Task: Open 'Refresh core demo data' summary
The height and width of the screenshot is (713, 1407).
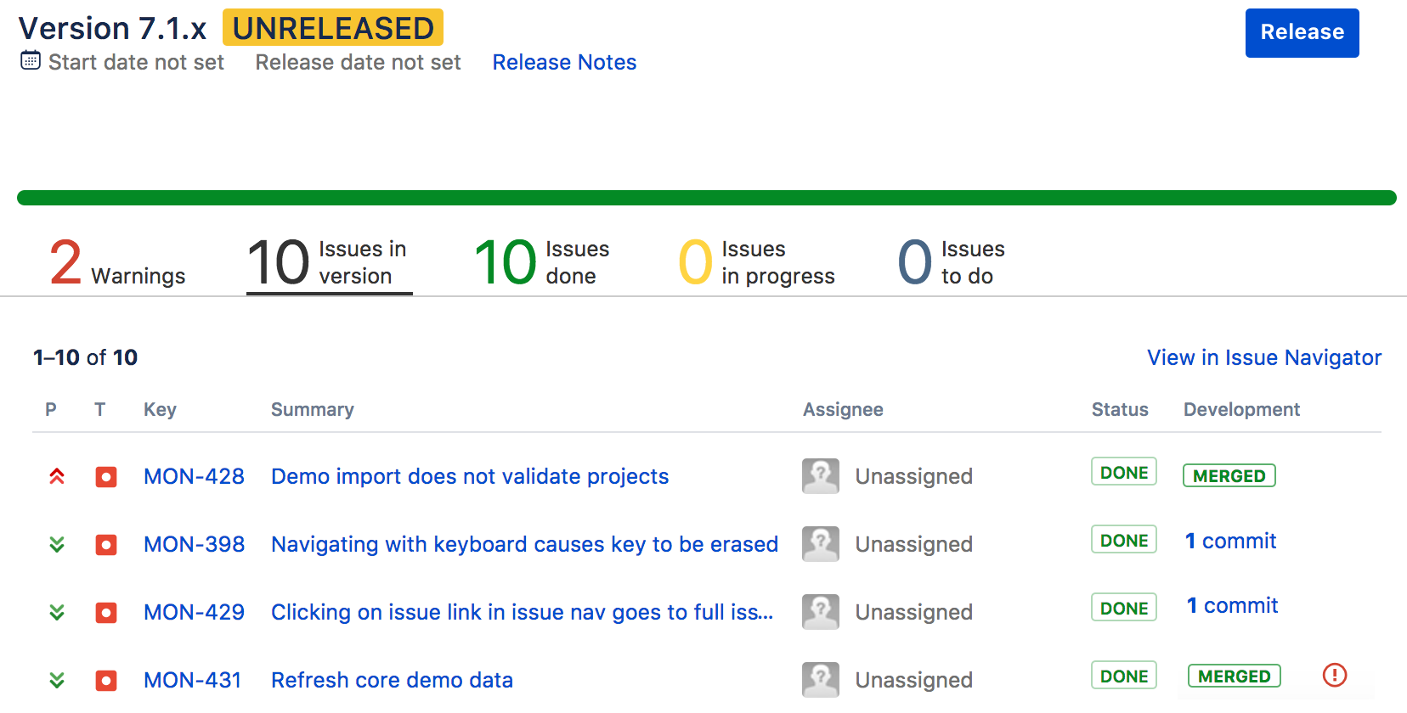Action: click(392, 680)
